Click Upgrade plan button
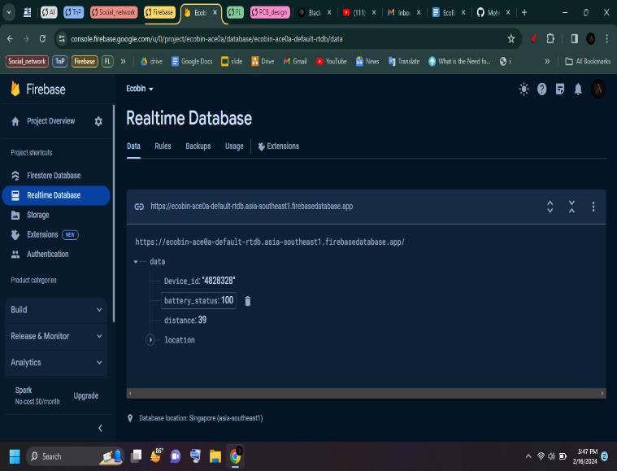This screenshot has height=471, width=617. pos(86,396)
